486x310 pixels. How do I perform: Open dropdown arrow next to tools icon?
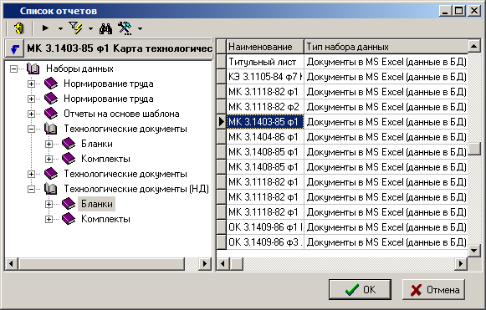pyautogui.click(x=140, y=28)
